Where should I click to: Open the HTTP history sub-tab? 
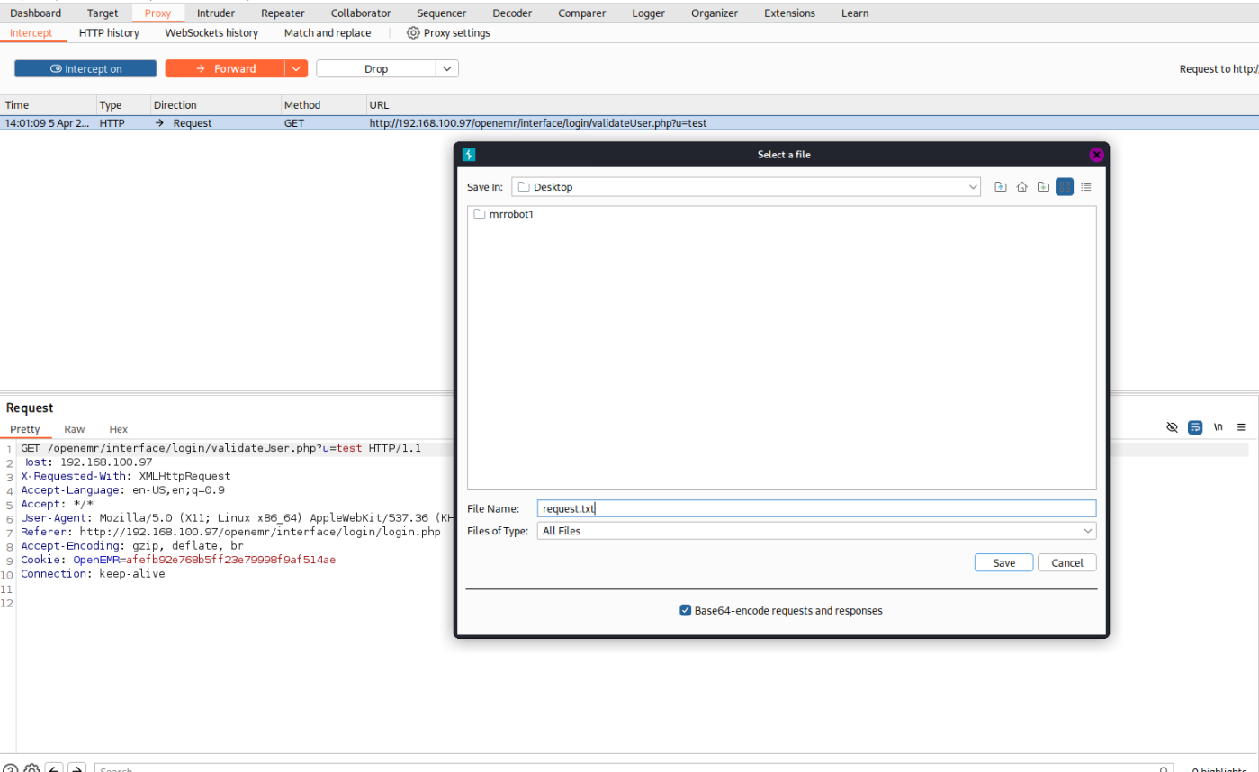coord(109,33)
